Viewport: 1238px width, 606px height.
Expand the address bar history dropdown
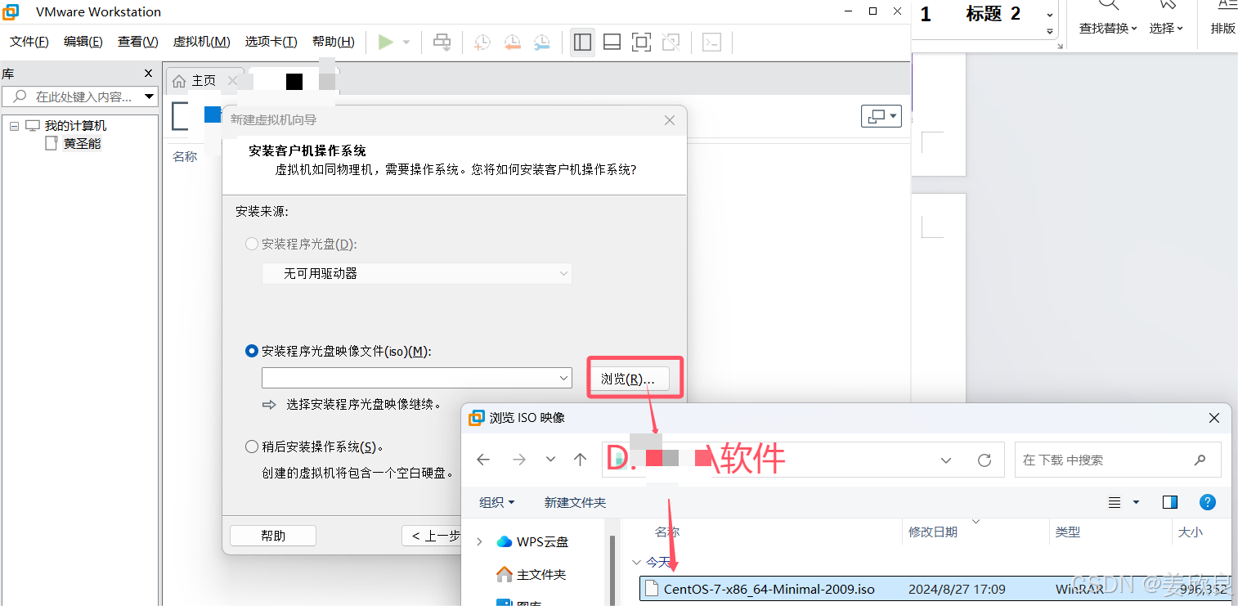pyautogui.click(x=946, y=460)
